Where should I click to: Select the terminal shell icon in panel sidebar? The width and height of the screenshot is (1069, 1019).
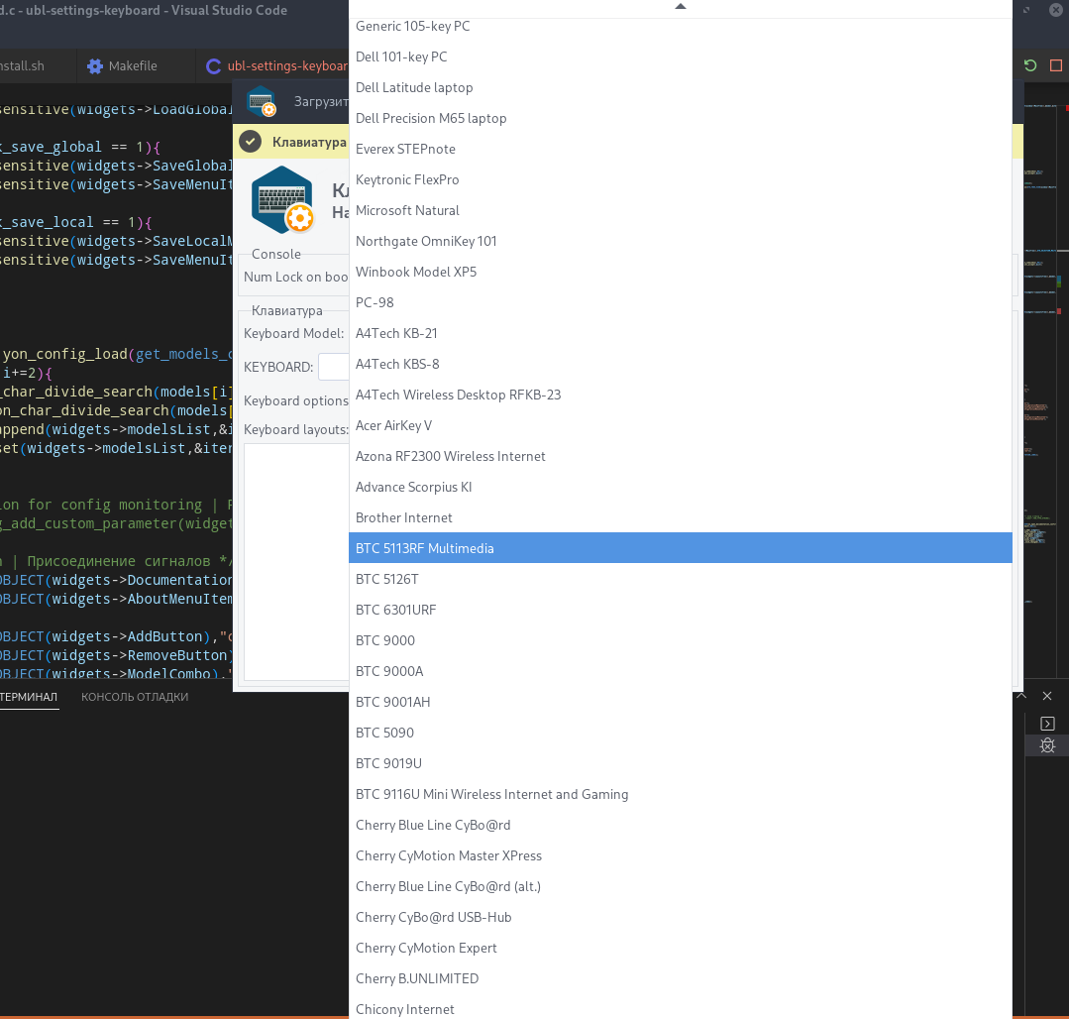click(1047, 723)
